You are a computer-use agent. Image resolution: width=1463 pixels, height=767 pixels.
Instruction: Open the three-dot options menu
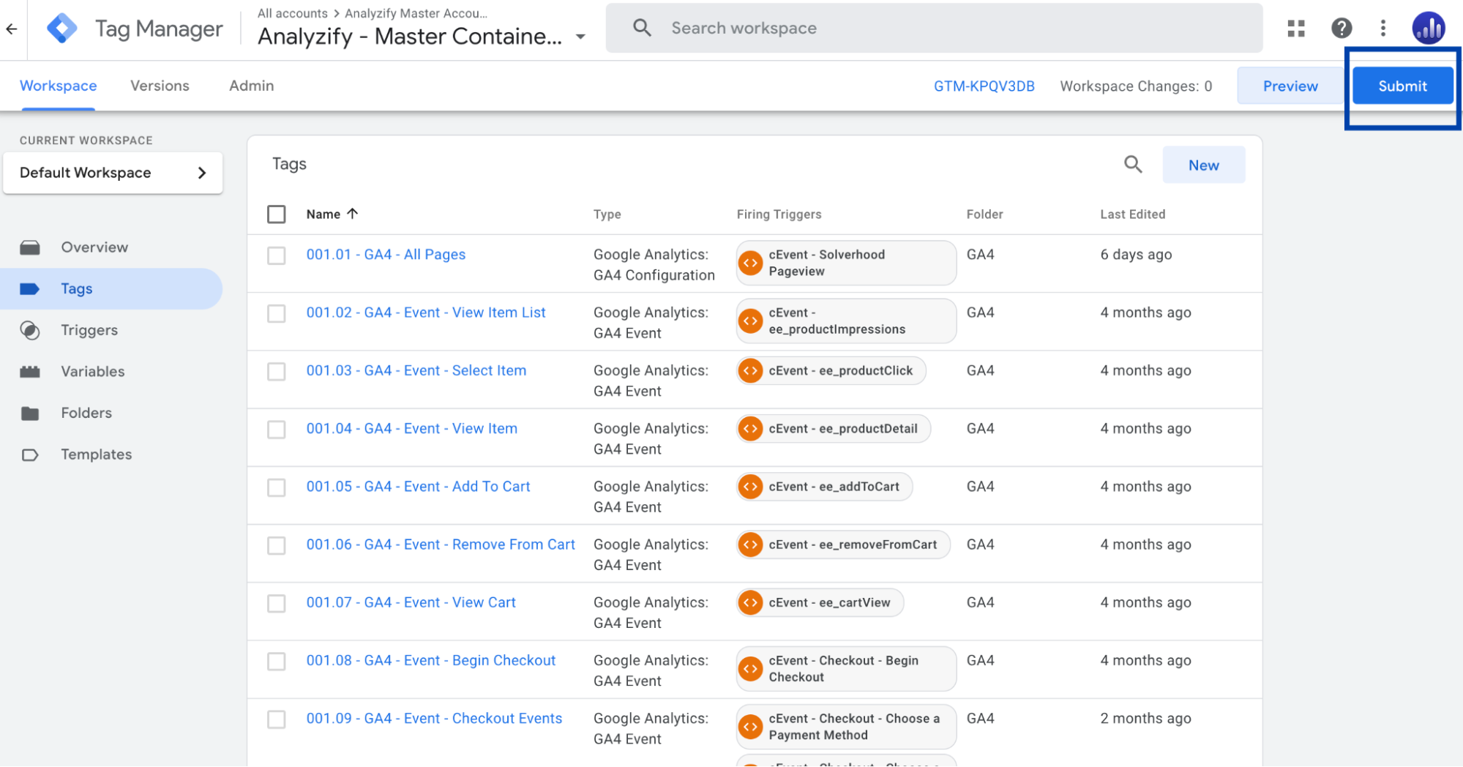click(1383, 28)
